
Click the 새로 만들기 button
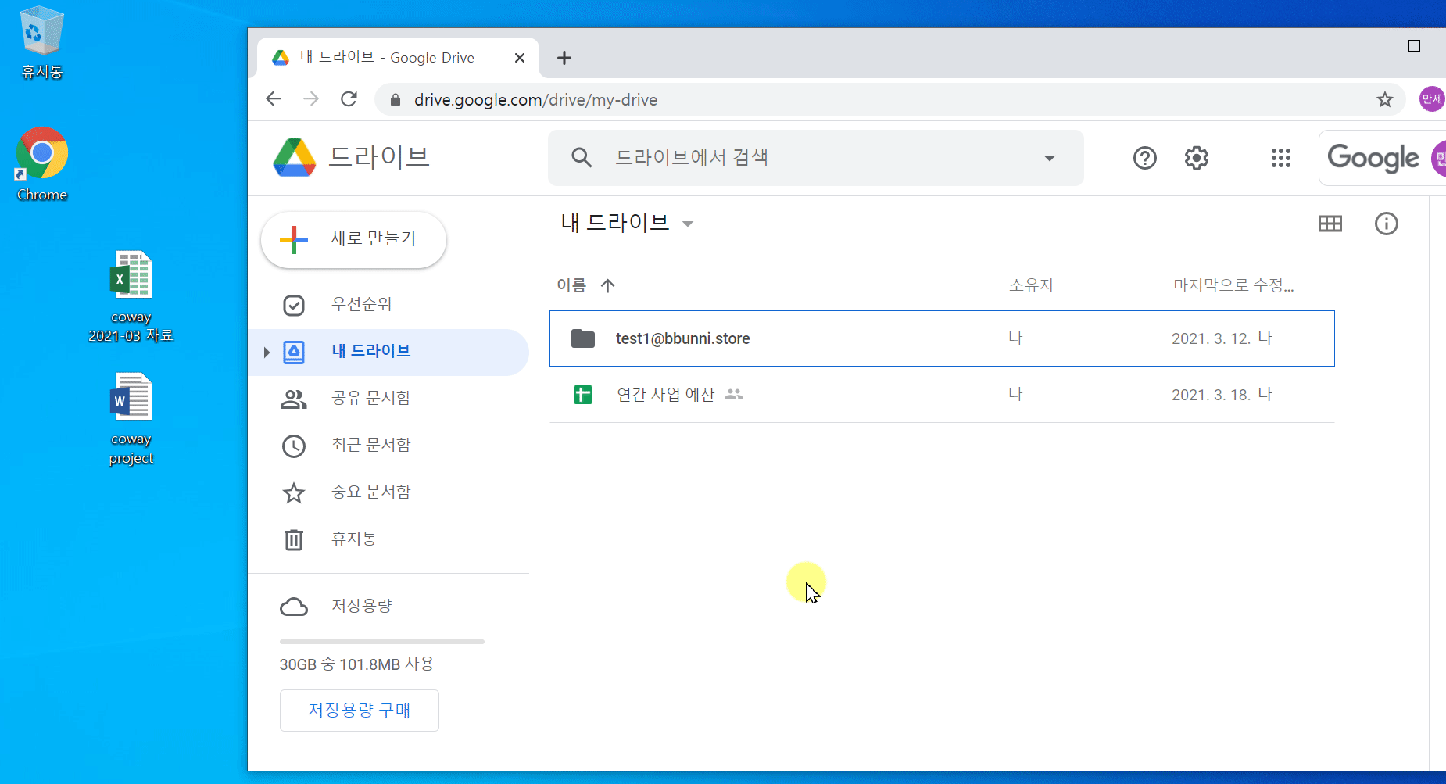click(353, 239)
